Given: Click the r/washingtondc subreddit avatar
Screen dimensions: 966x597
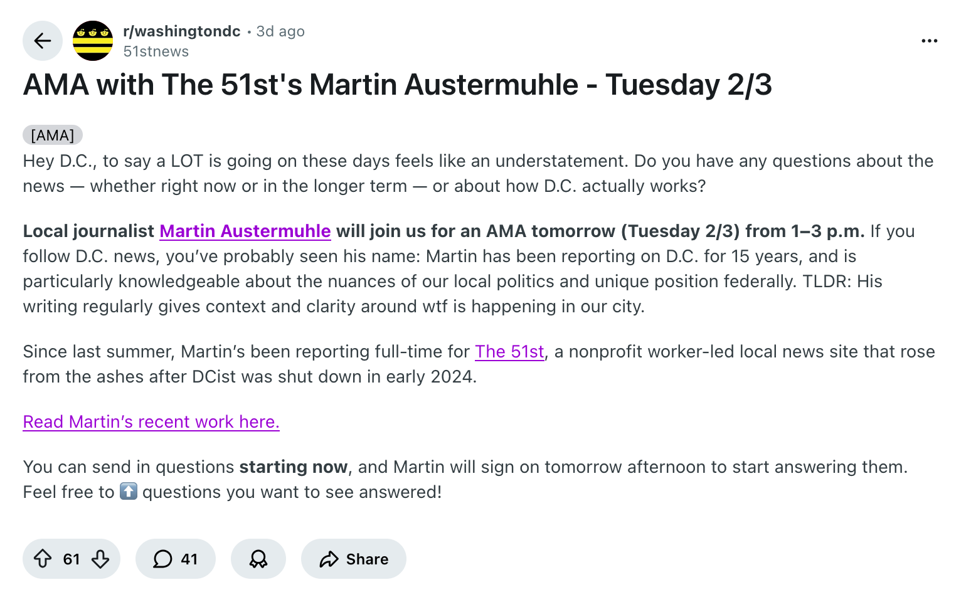Looking at the screenshot, I should [x=93, y=41].
